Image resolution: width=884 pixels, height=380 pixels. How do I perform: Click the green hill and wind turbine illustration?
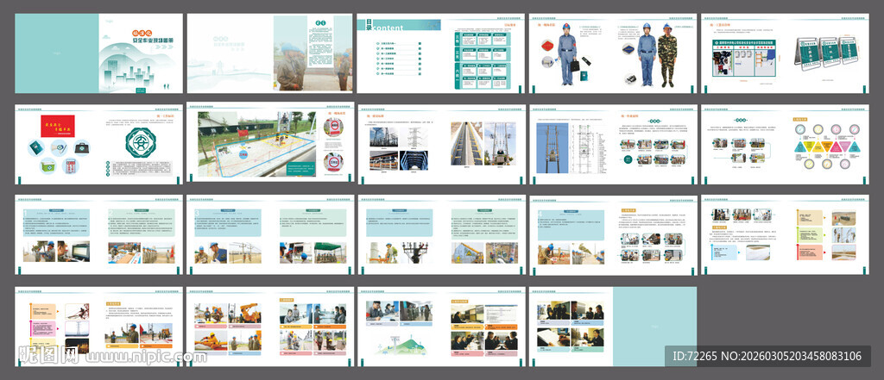(x=399, y=345)
